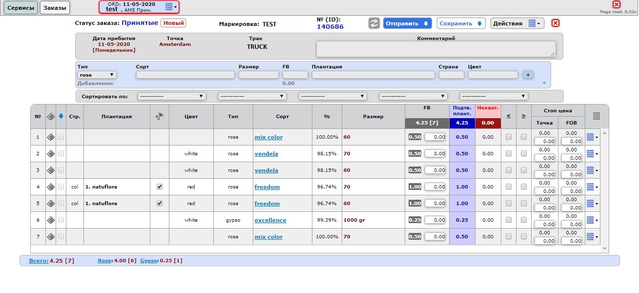Click the Комментарий text area
The height and width of the screenshot is (293, 639).
[436, 49]
